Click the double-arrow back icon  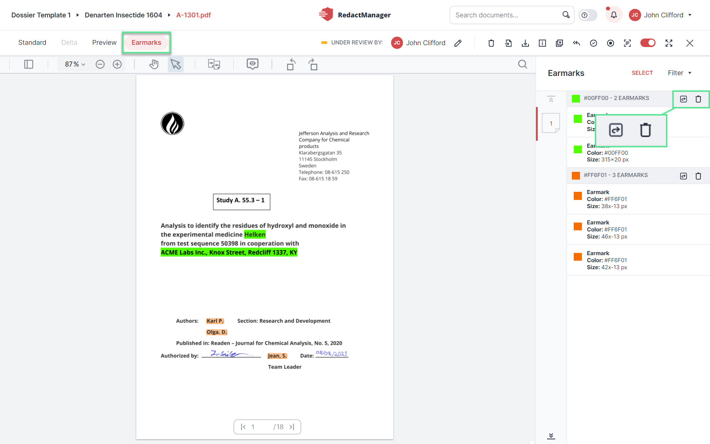[x=576, y=43]
